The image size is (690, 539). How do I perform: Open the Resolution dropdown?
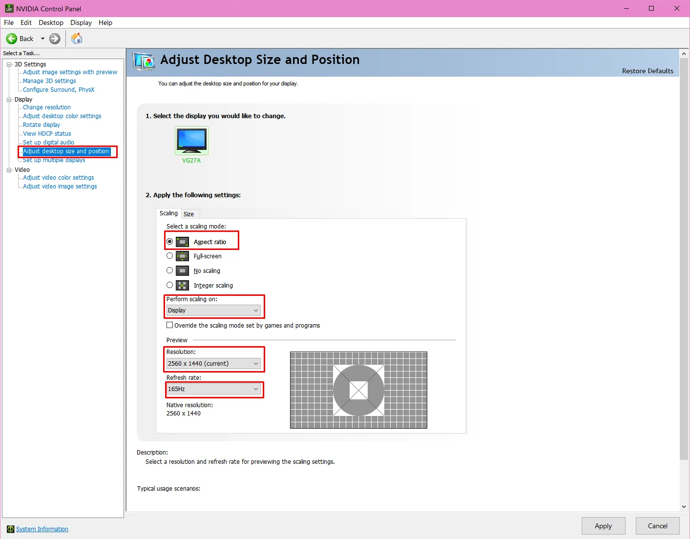coord(213,364)
